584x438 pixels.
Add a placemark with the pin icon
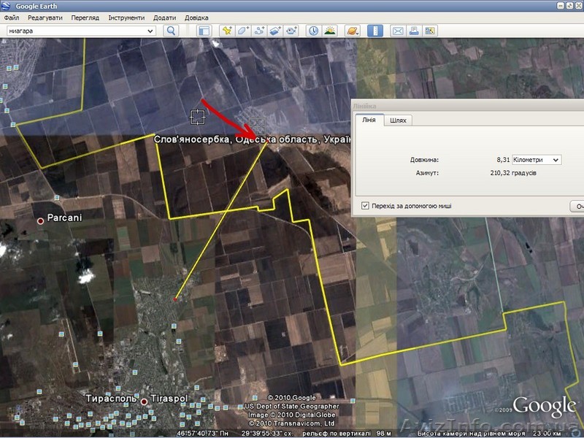[x=227, y=31]
